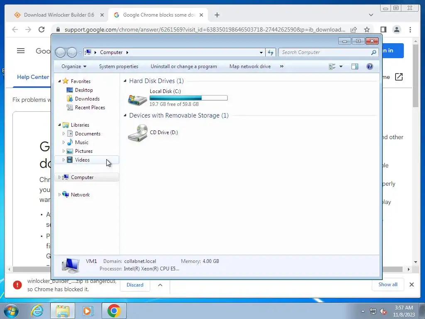Viewport: 425px width, 319px height.
Task: Open the CD Drive (D:) icon
Action: [137, 133]
